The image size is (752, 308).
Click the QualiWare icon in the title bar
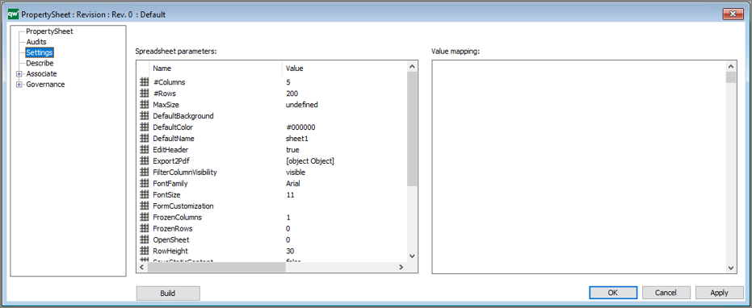(14, 15)
